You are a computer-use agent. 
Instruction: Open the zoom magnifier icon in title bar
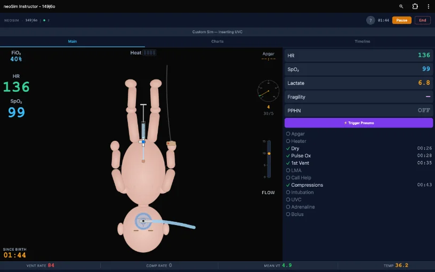(401, 6)
